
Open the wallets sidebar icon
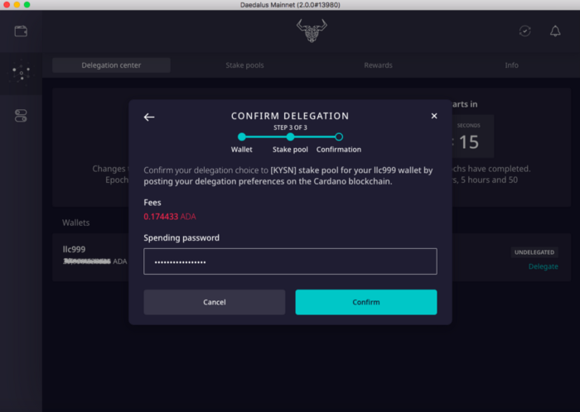[x=21, y=31]
